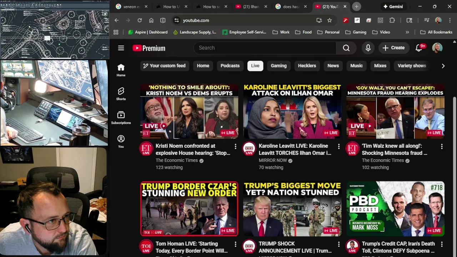
Task: Open the Gemini button
Action: pyautogui.click(x=393, y=6)
